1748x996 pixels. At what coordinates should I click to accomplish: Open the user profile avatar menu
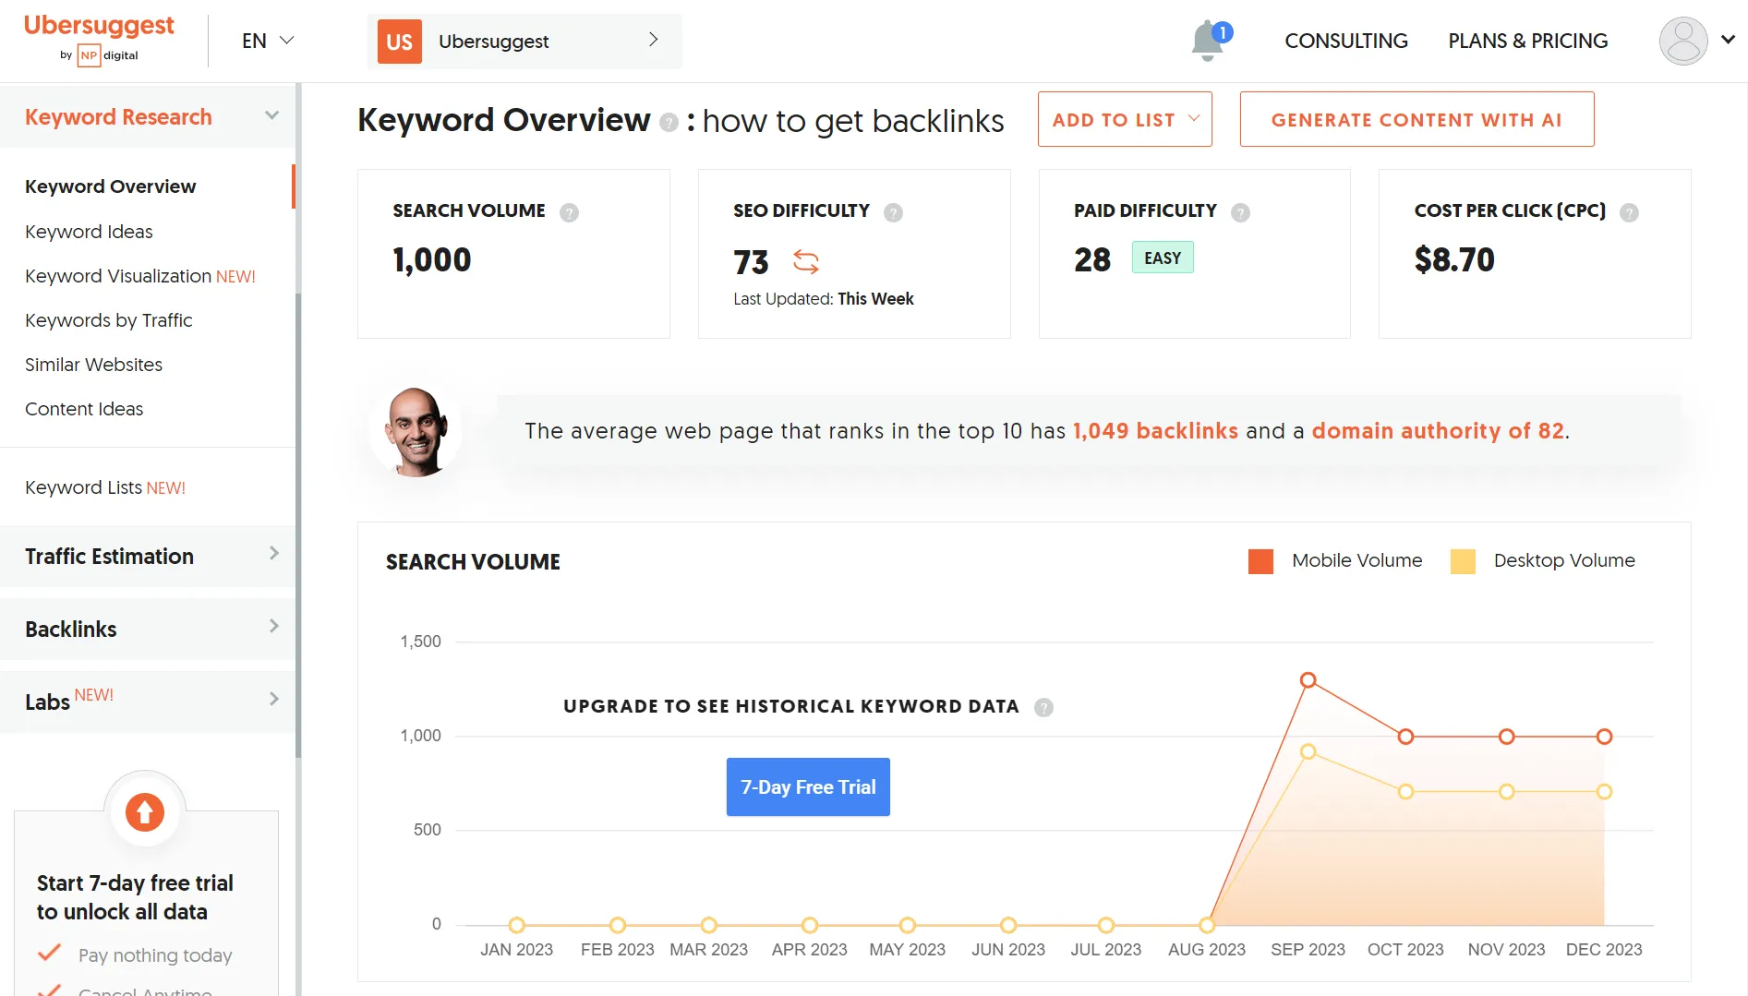click(x=1683, y=41)
